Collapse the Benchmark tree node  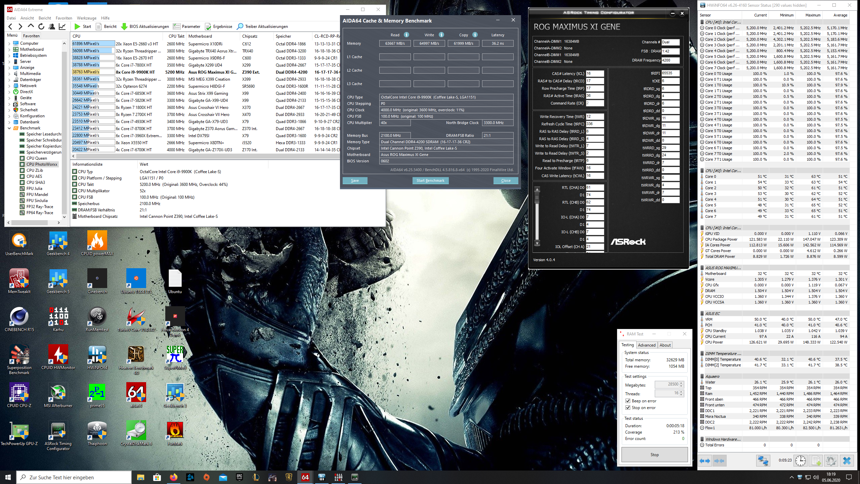(x=9, y=128)
